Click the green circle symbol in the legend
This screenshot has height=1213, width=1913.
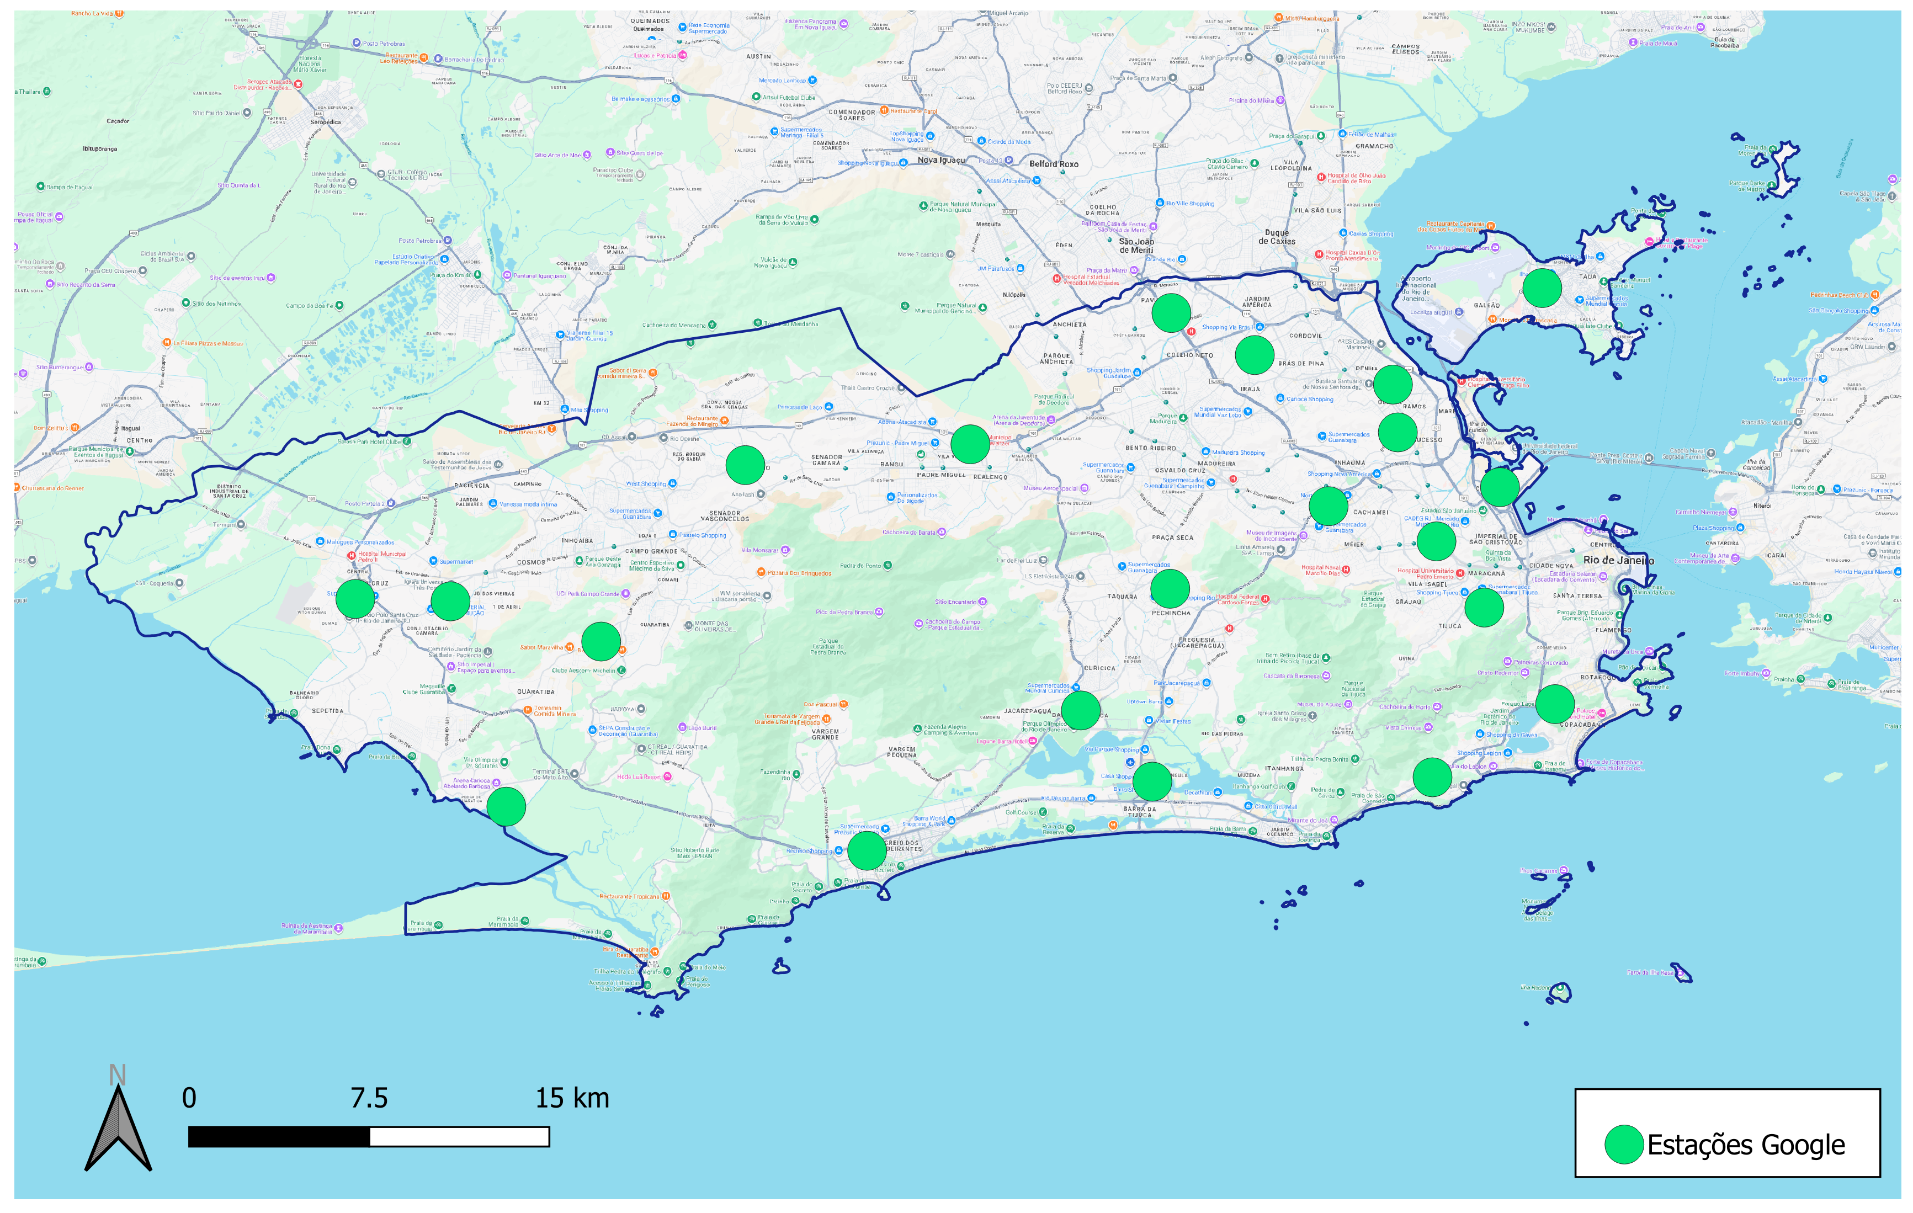(1624, 1145)
